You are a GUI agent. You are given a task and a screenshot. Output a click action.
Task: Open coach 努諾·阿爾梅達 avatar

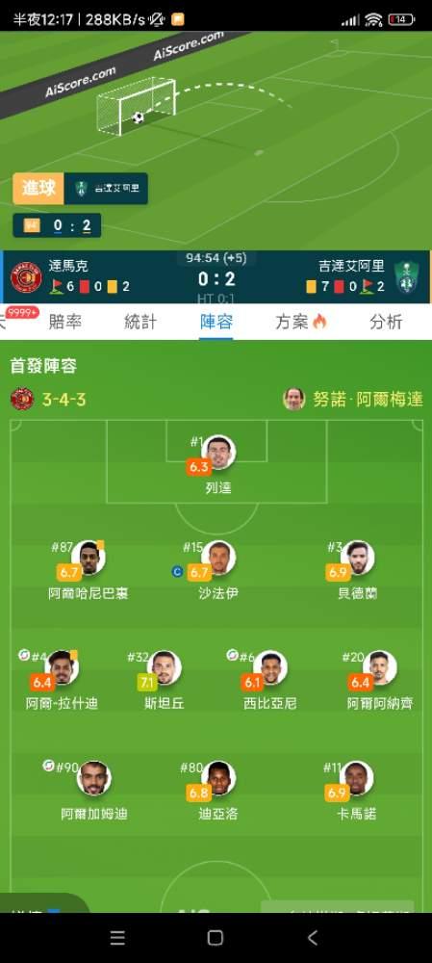[293, 400]
